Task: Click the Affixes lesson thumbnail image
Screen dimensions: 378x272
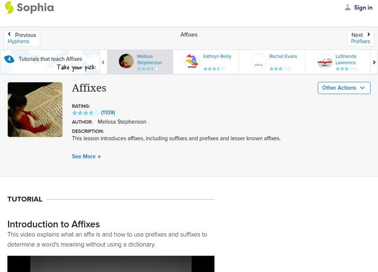Action: tap(35, 110)
